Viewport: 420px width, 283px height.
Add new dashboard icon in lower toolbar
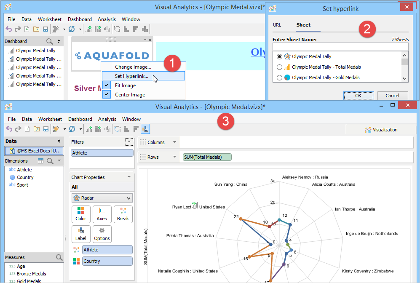coord(98,129)
